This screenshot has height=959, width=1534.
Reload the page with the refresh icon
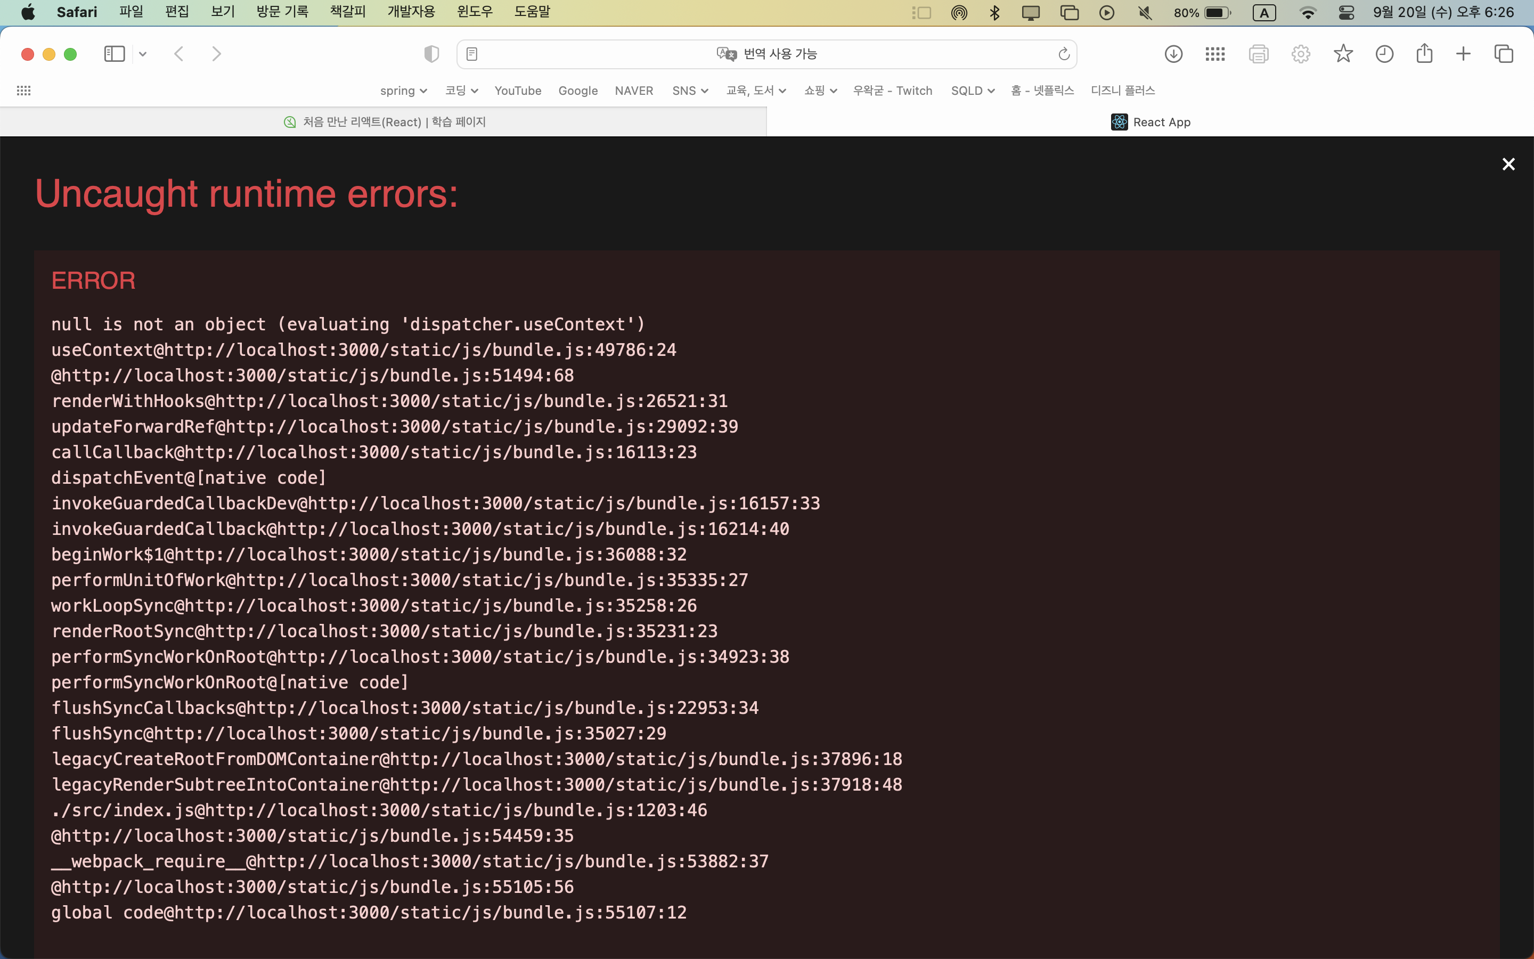pos(1064,54)
